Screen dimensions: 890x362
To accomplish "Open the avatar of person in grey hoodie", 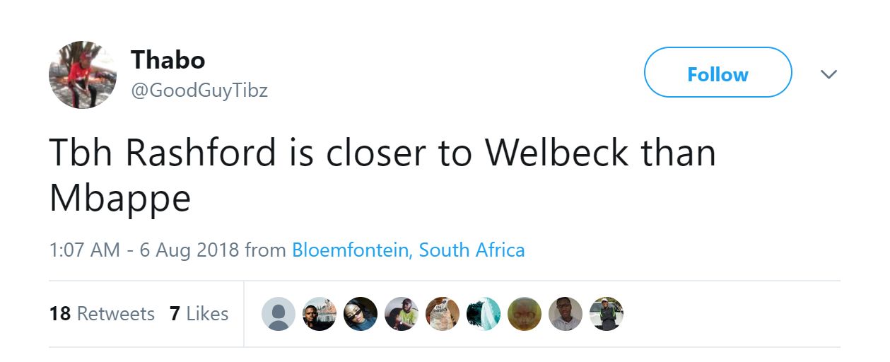I will click(x=566, y=314).
